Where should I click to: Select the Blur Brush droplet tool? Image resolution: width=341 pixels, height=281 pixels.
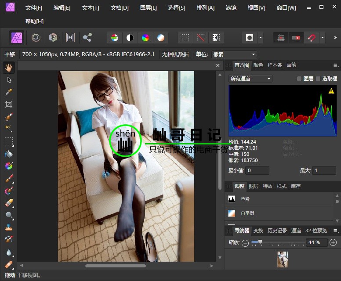click(x=9, y=252)
